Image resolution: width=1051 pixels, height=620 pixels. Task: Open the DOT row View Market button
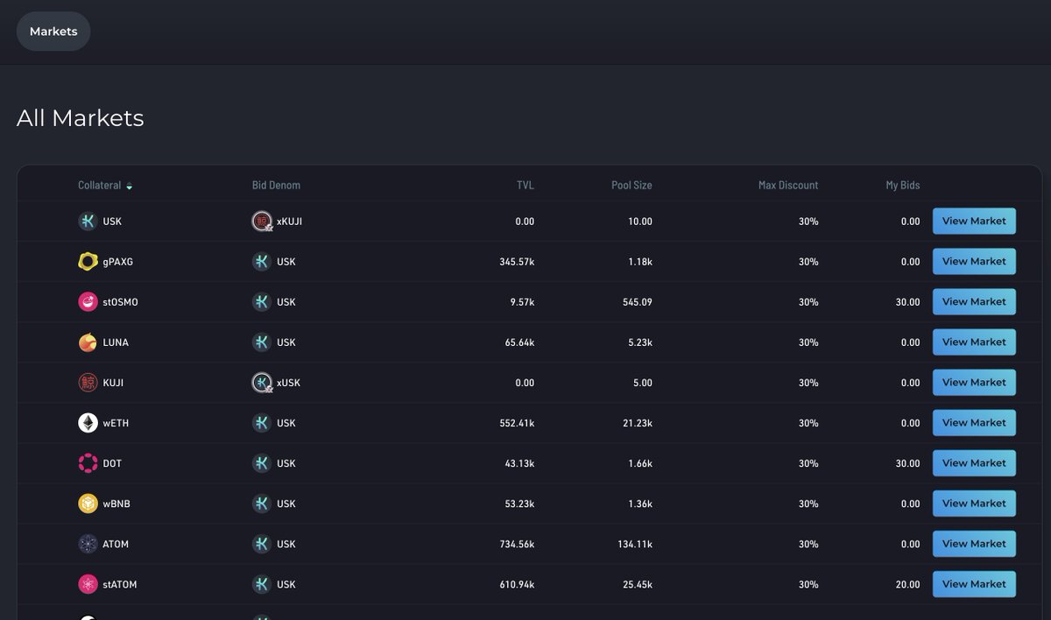pos(974,463)
